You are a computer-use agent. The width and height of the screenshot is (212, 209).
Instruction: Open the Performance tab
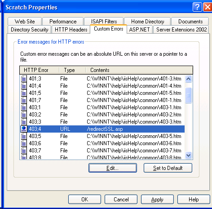pyautogui.click(x=63, y=22)
